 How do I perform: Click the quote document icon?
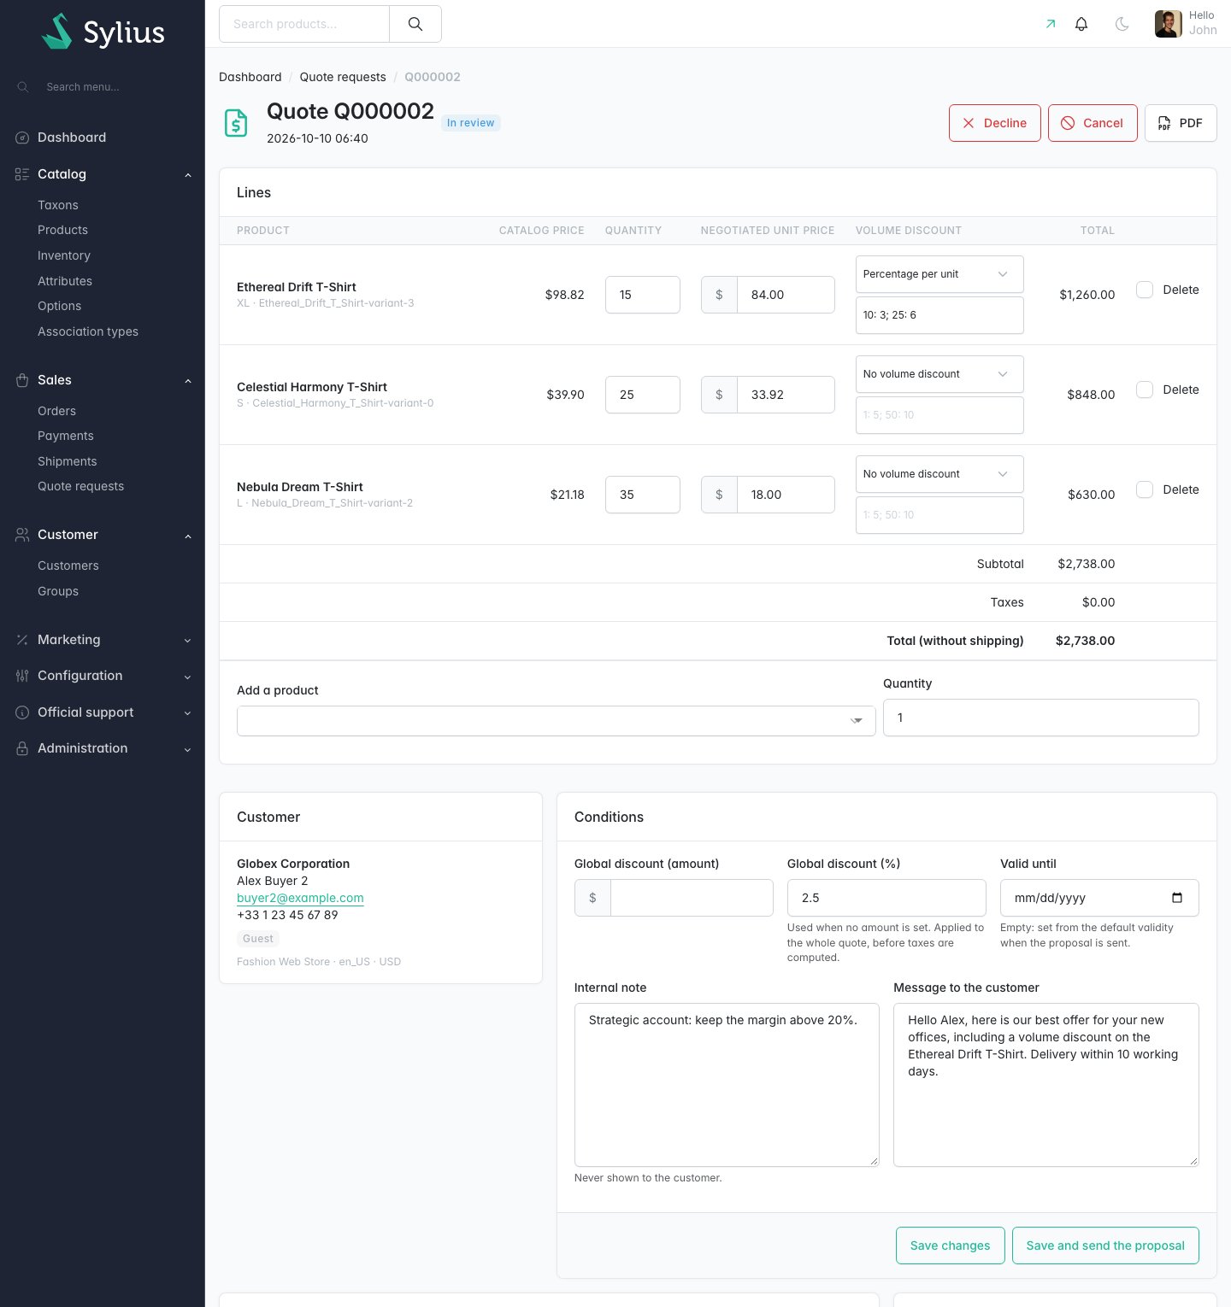tap(236, 123)
